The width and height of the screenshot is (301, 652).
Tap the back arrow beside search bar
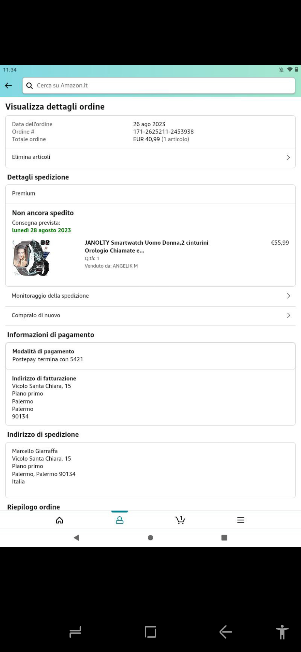(8, 86)
